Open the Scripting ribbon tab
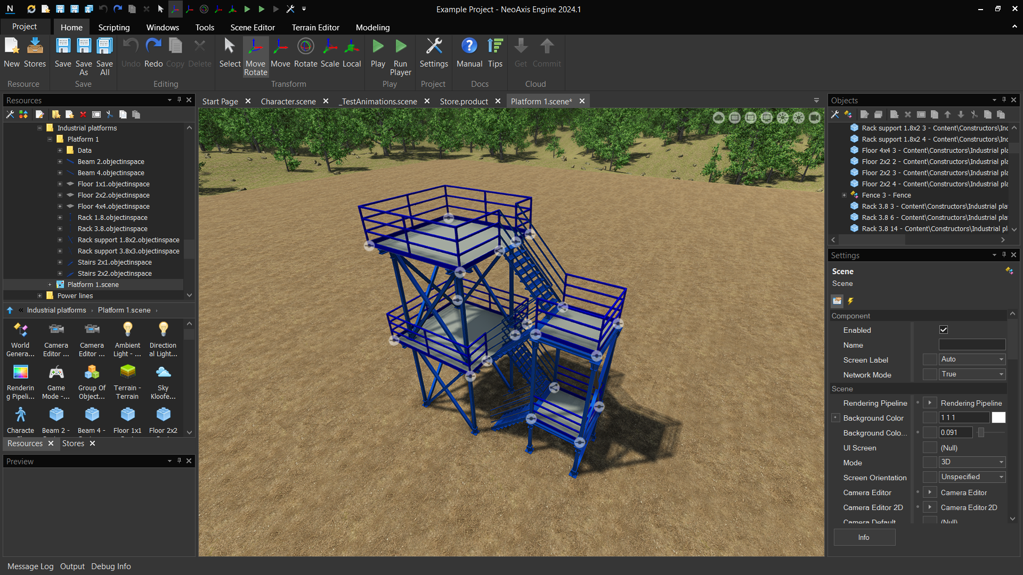 pos(113,27)
